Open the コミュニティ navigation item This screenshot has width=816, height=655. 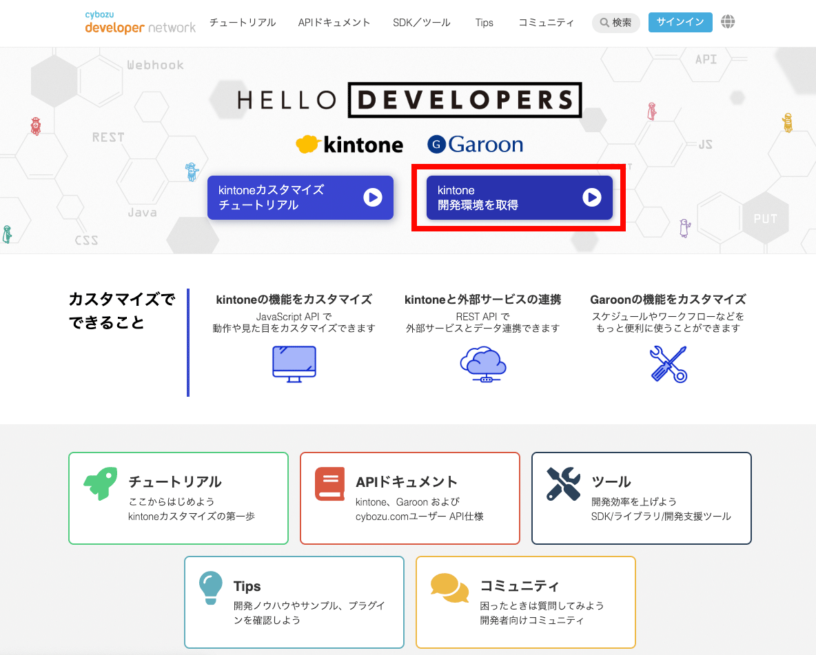click(546, 22)
